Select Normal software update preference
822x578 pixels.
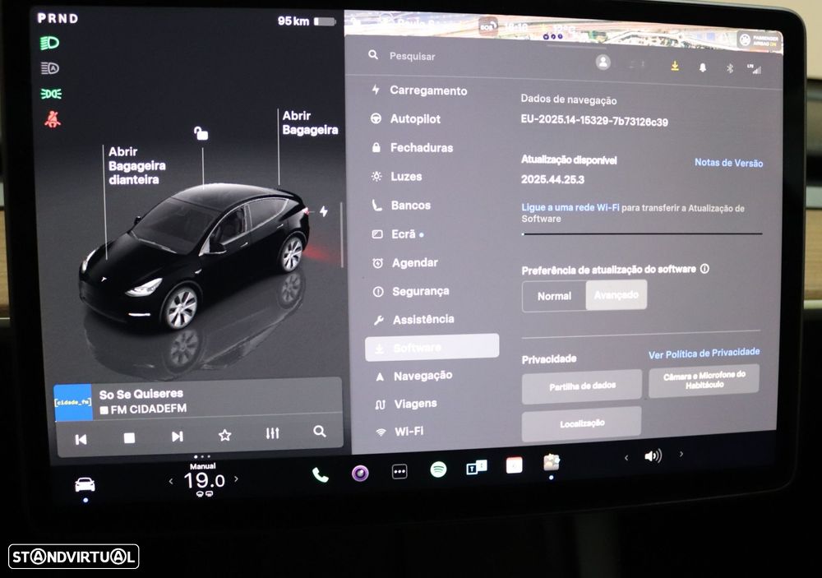tap(554, 296)
